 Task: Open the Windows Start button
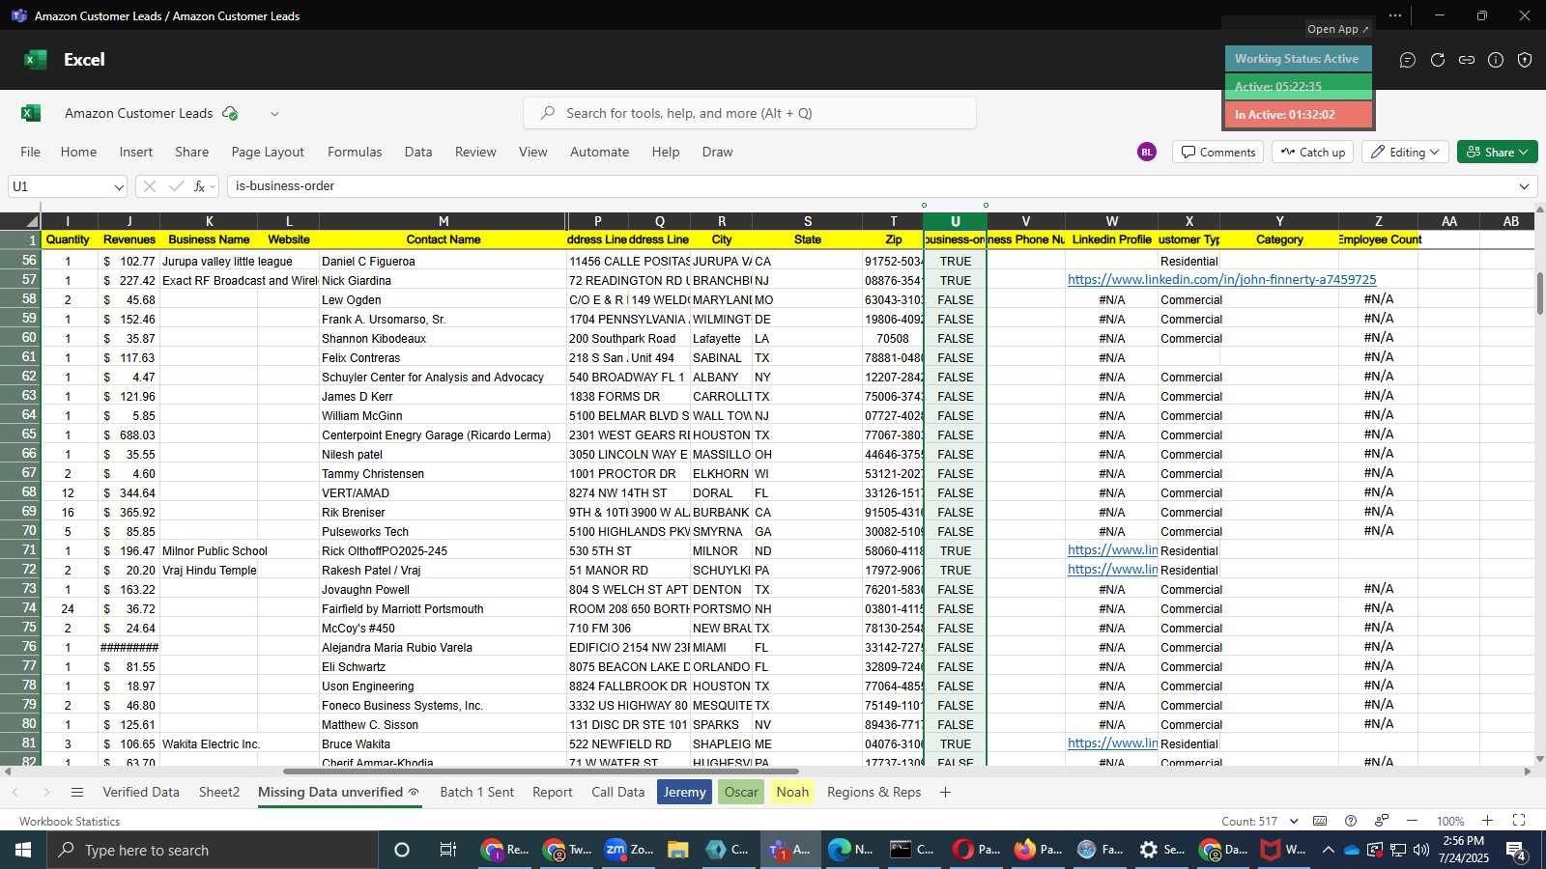(22, 850)
